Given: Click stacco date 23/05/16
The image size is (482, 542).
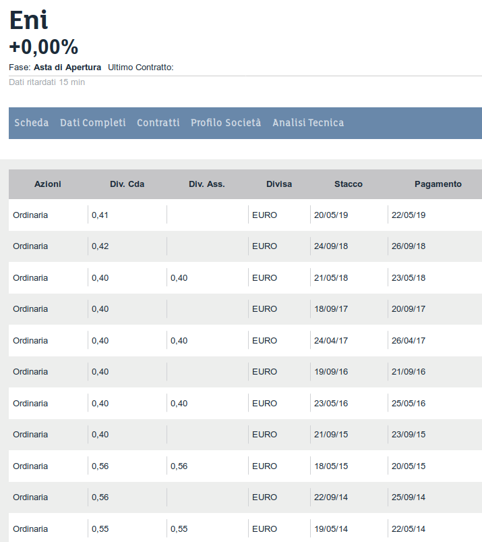Looking at the screenshot, I should 331,404.
